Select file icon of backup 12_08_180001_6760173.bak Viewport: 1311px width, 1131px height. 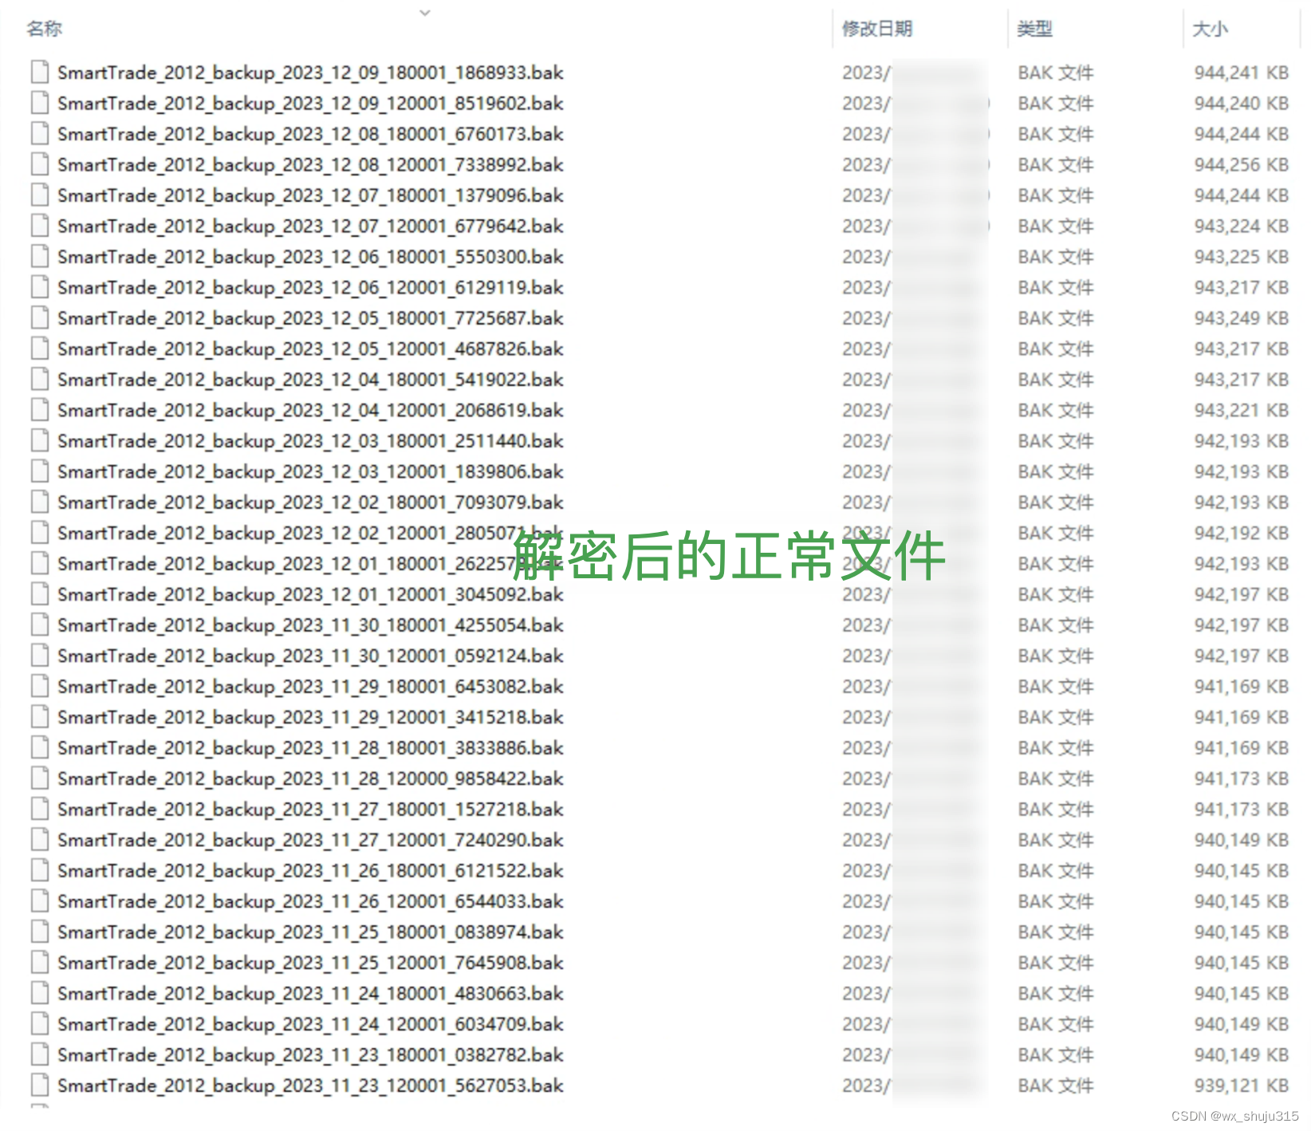coord(40,134)
